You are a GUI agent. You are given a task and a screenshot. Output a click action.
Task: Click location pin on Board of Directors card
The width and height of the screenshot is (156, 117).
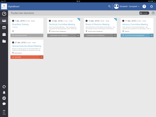tap(86, 31)
